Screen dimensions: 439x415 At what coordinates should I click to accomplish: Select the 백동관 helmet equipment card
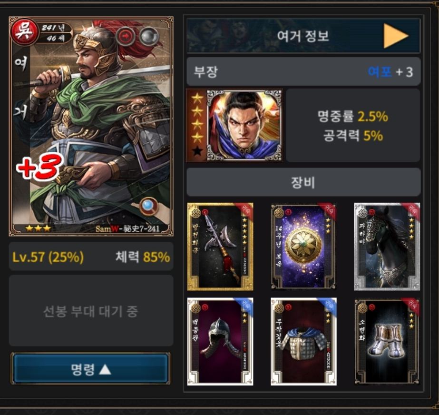point(220,341)
